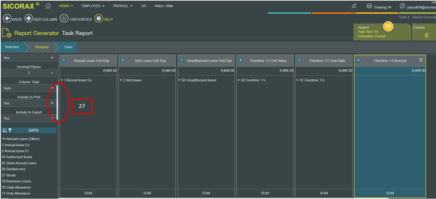Click the muted notification bell icon

[x=354, y=6]
